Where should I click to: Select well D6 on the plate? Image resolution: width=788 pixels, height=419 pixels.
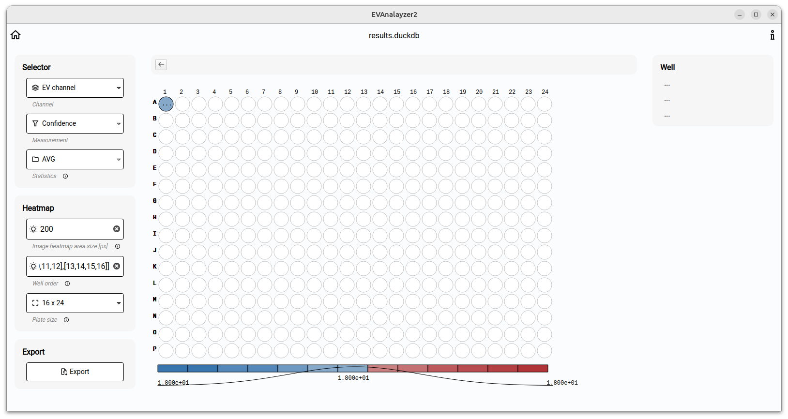click(x=248, y=153)
